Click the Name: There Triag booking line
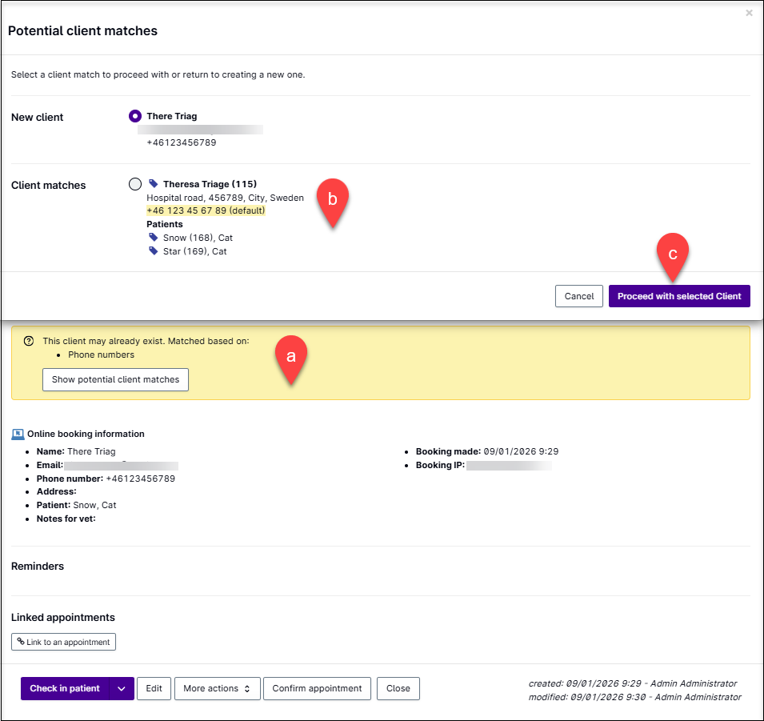 coord(76,451)
